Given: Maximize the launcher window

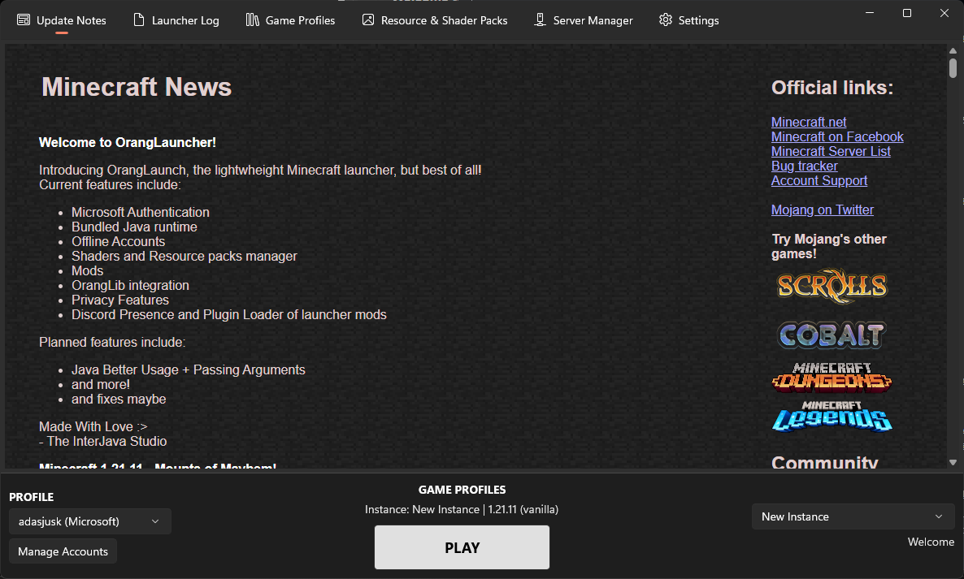Looking at the screenshot, I should [907, 13].
